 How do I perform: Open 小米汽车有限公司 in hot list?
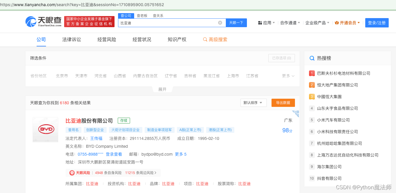333,120
